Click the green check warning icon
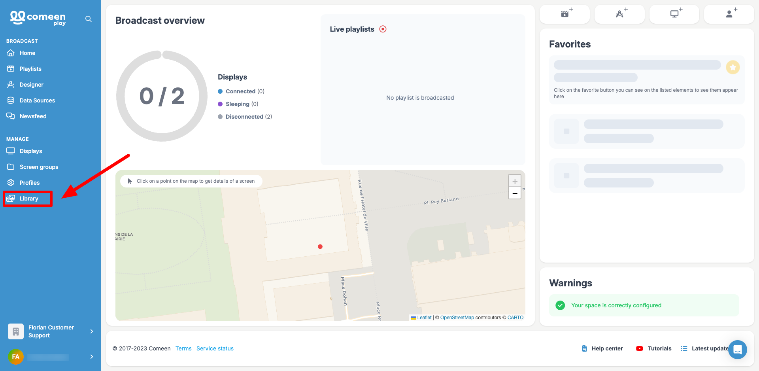Viewport: 759px width, 371px height. click(560, 305)
